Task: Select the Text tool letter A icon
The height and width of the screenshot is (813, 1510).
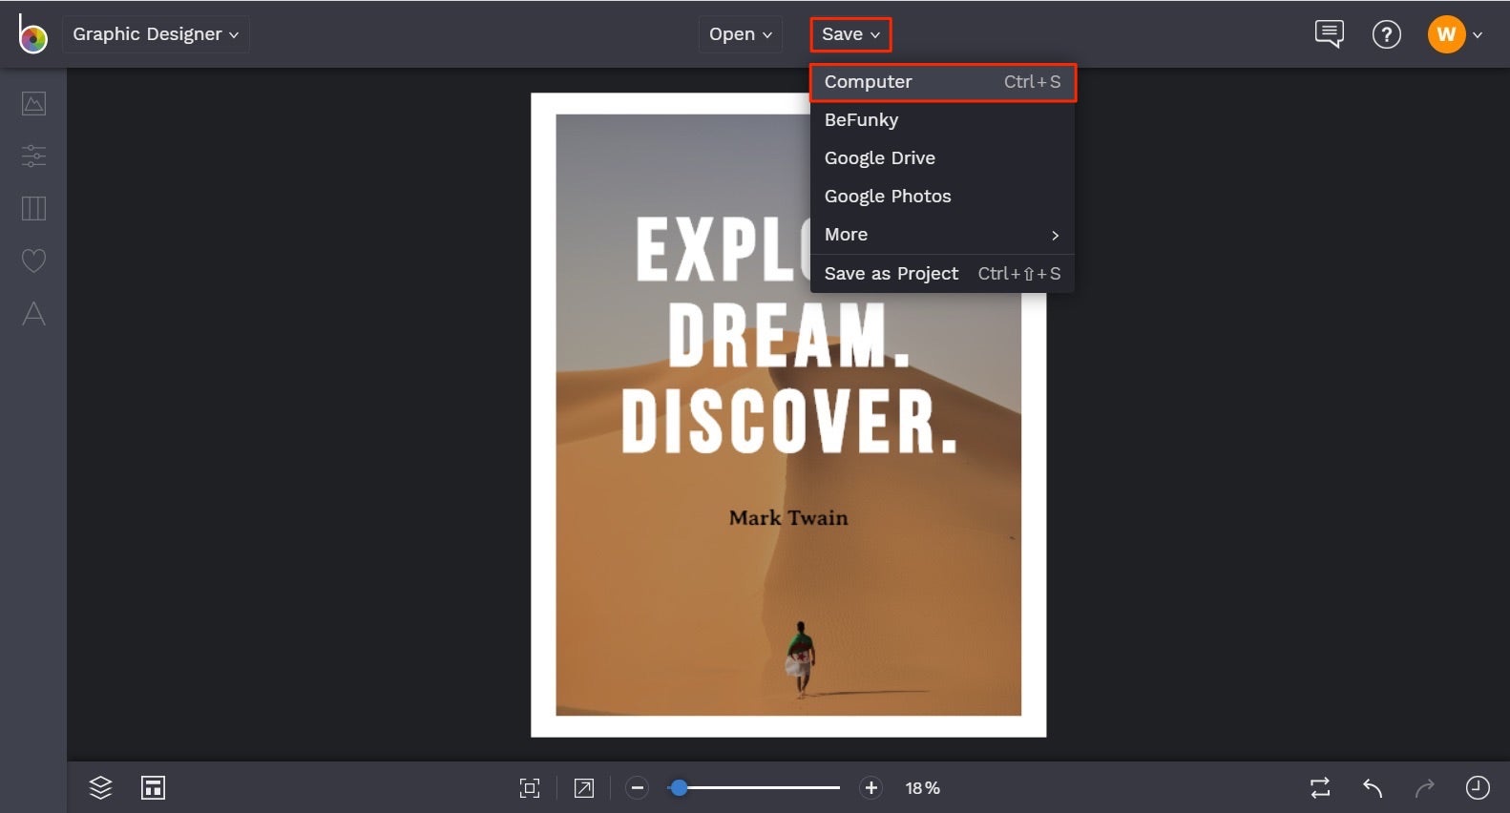Action: coord(33,314)
